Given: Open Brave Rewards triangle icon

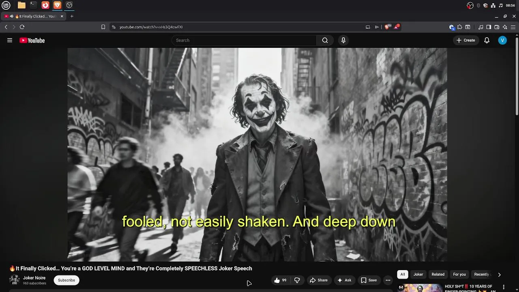Looking at the screenshot, I should [397, 27].
